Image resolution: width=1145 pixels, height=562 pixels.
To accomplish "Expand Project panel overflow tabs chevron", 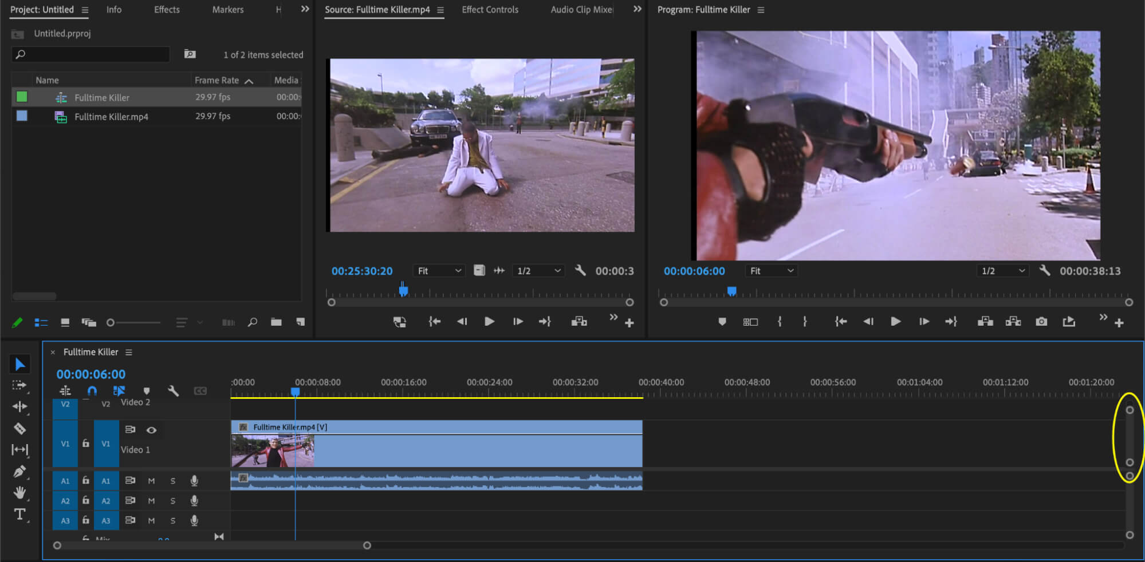I will [x=305, y=9].
